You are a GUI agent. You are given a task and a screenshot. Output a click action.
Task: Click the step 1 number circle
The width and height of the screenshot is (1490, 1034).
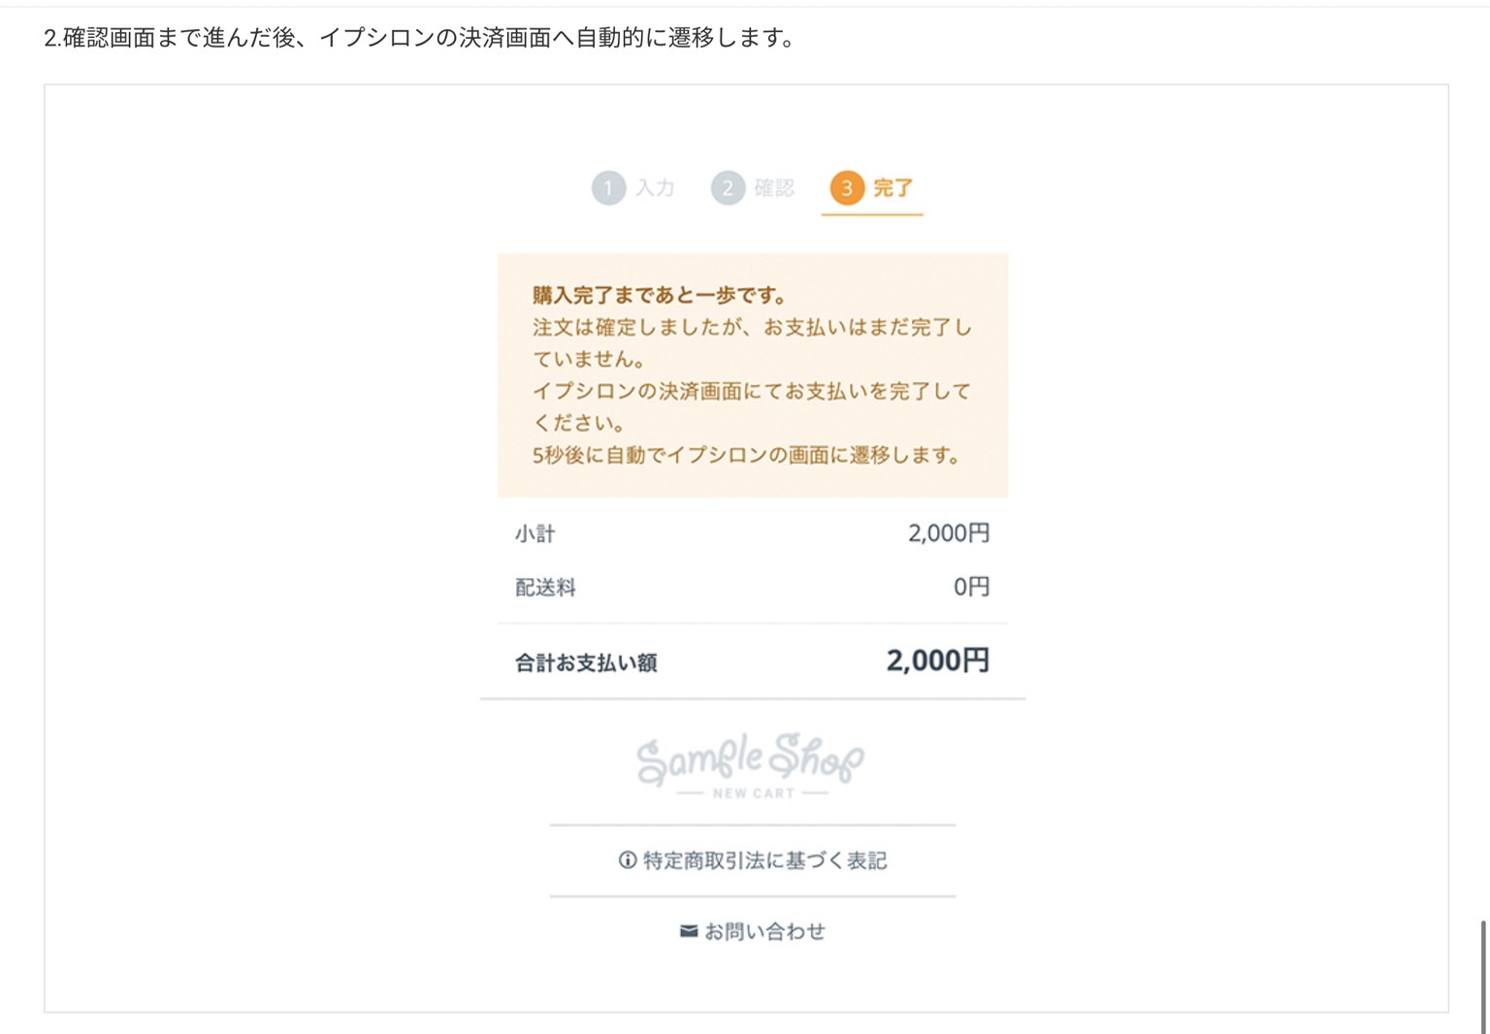pyautogui.click(x=608, y=188)
